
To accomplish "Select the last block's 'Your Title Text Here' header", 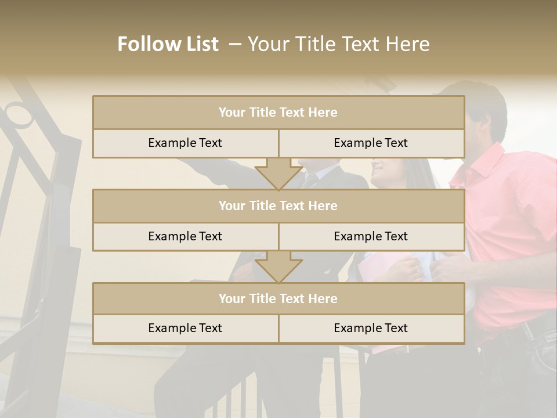I will (x=278, y=299).
